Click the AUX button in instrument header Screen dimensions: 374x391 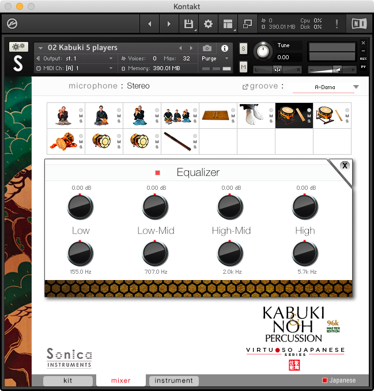[363, 59]
